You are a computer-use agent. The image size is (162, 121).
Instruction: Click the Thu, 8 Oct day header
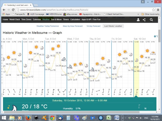coord(95,39)
